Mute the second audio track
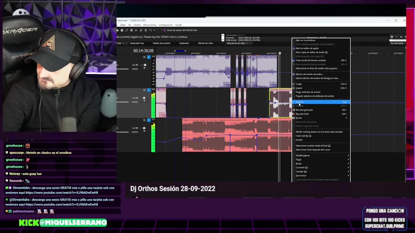This screenshot has height=233, width=415. (144, 90)
